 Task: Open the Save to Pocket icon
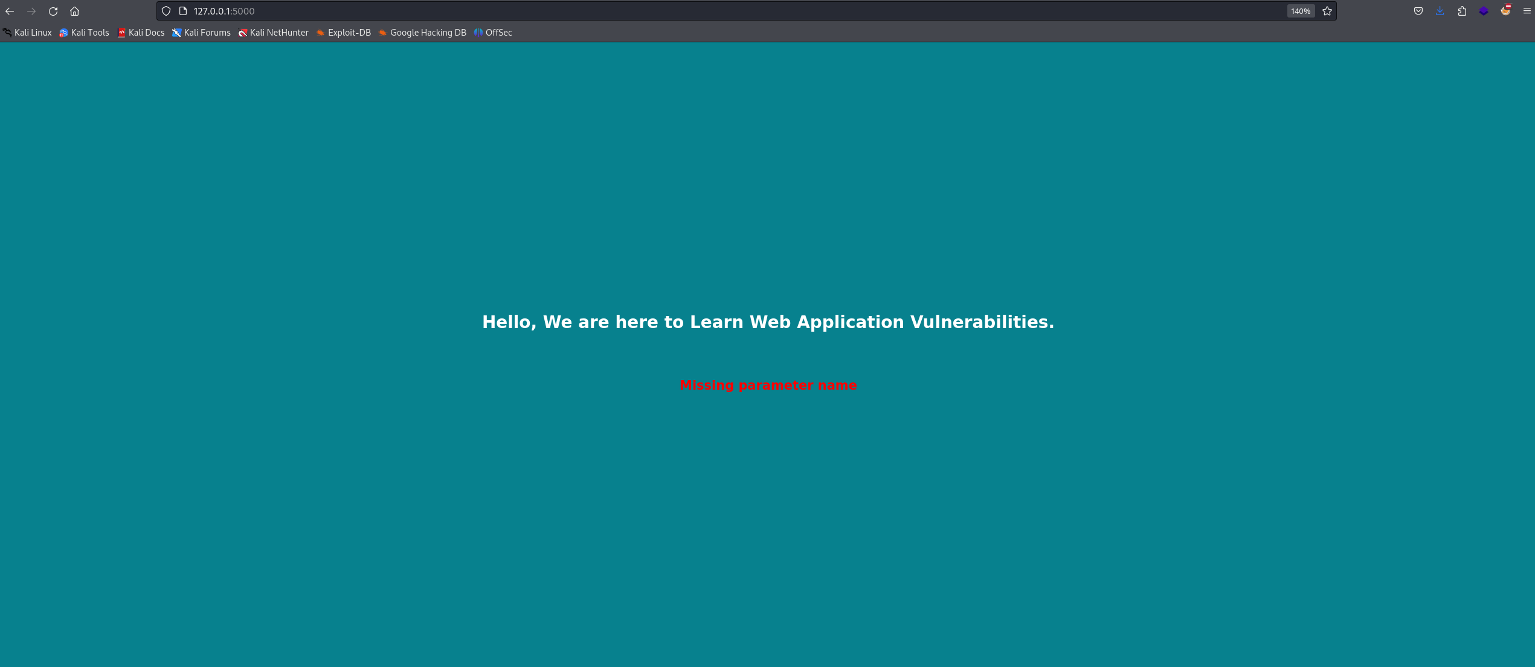[x=1418, y=11]
